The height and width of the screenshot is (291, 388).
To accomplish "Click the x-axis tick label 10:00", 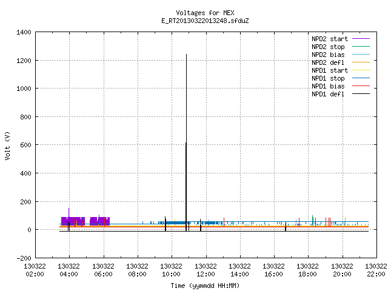I will click(171, 274).
